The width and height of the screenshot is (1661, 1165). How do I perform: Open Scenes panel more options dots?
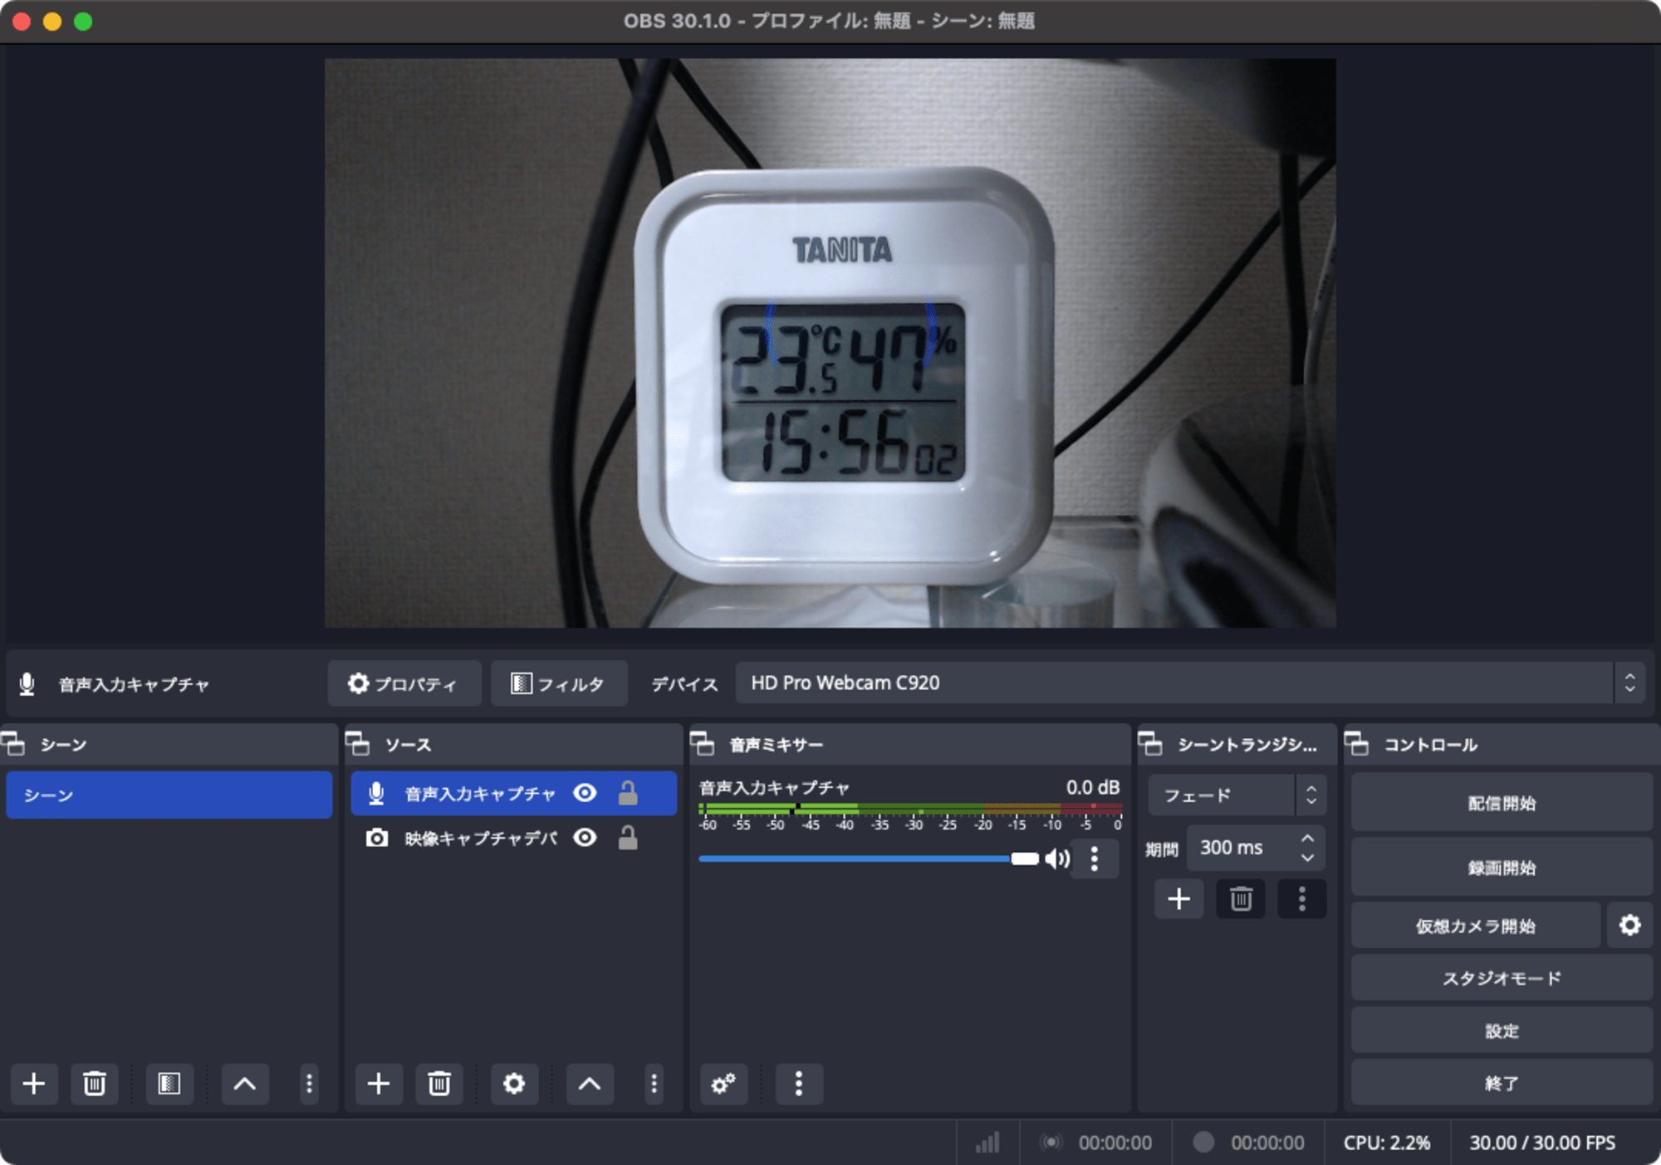(x=309, y=1084)
